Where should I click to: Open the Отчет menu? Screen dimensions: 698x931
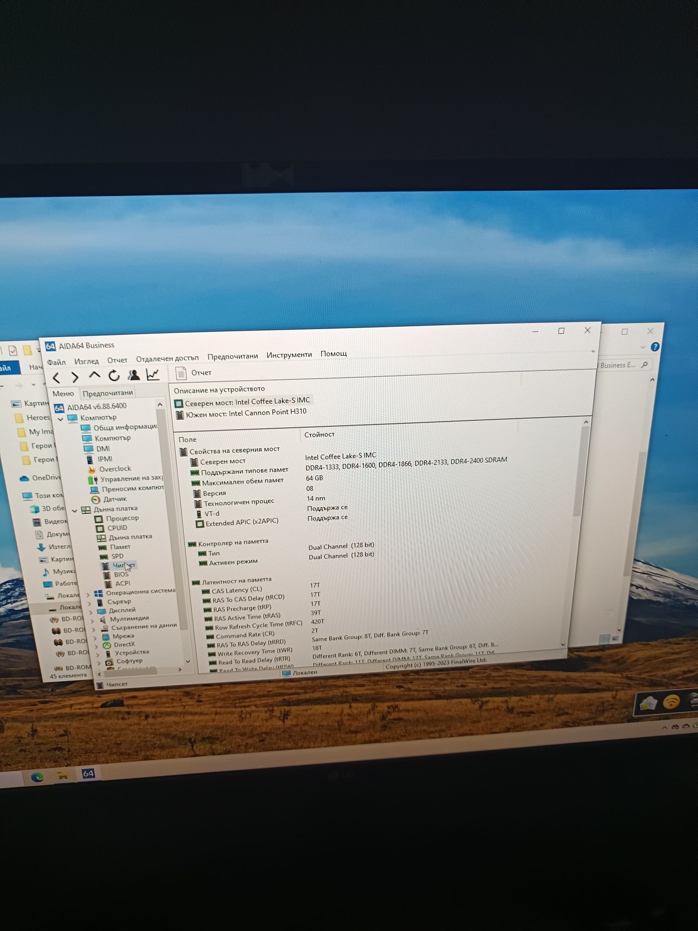[x=117, y=360]
